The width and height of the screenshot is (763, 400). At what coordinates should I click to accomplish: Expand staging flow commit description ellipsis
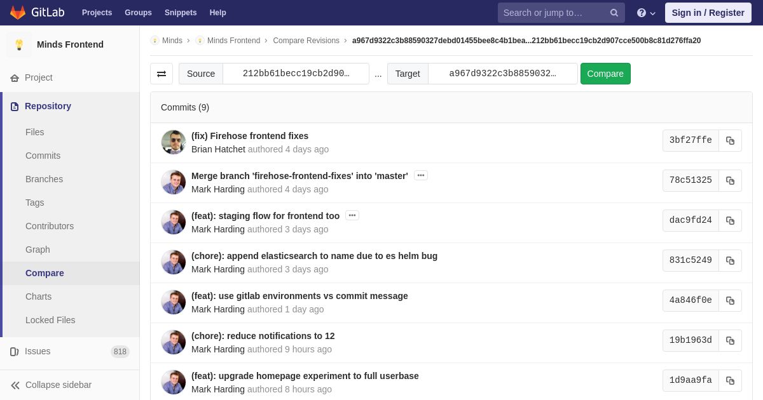[352, 215]
